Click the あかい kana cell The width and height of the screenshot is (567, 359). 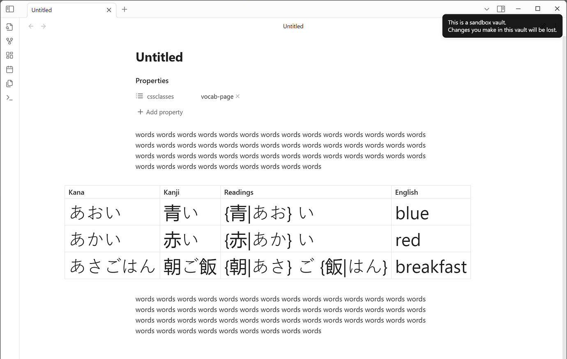tap(112, 239)
